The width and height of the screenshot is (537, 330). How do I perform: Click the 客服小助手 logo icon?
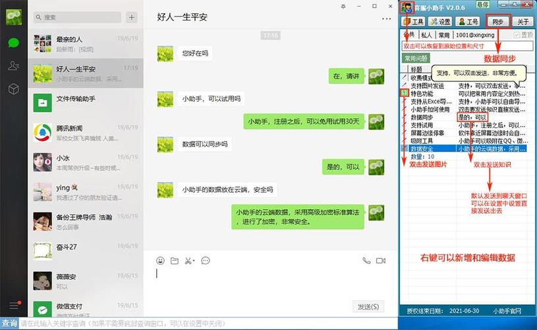(x=407, y=7)
